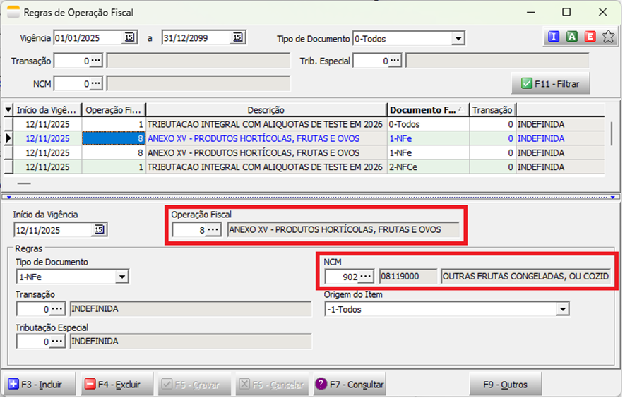
Task: Click the green 'A' icon at top right
Action: pyautogui.click(x=571, y=37)
